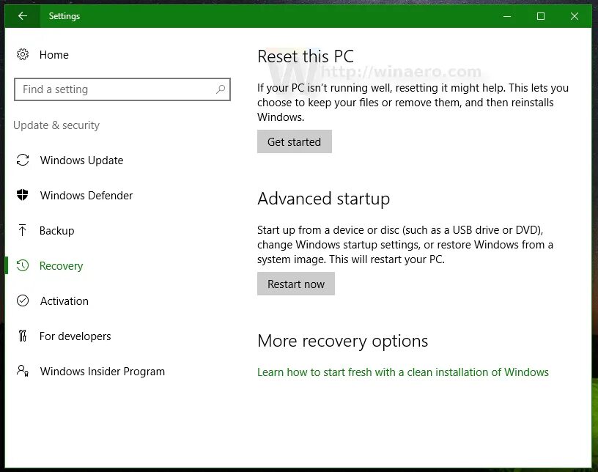Click the search magnifier icon

click(221, 89)
